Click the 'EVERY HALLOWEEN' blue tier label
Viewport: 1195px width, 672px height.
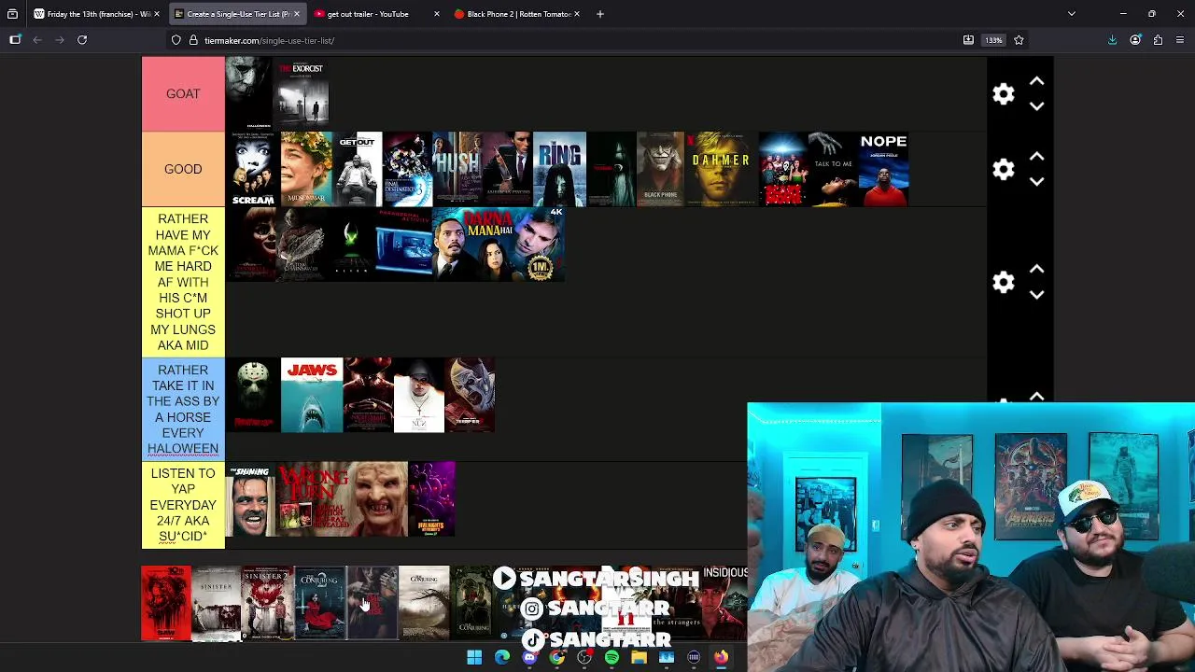[x=183, y=409]
